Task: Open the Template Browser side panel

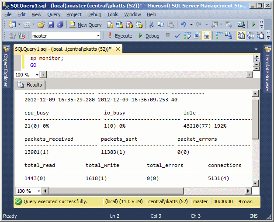Action: (x=267, y=69)
